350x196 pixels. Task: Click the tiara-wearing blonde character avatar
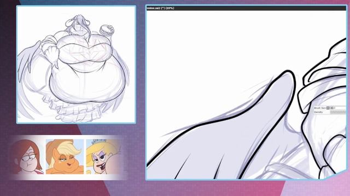(x=104, y=157)
